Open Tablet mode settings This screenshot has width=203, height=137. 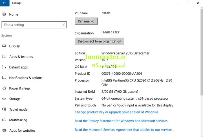point(18,109)
